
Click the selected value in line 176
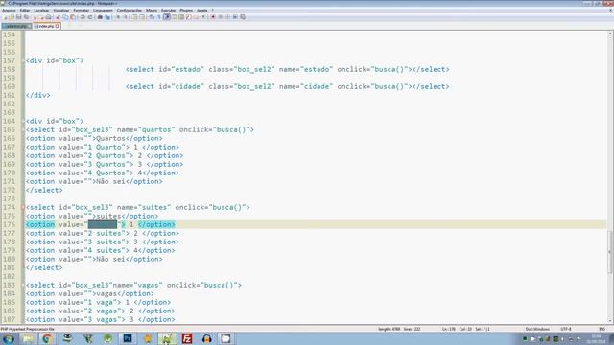pyautogui.click(x=103, y=224)
